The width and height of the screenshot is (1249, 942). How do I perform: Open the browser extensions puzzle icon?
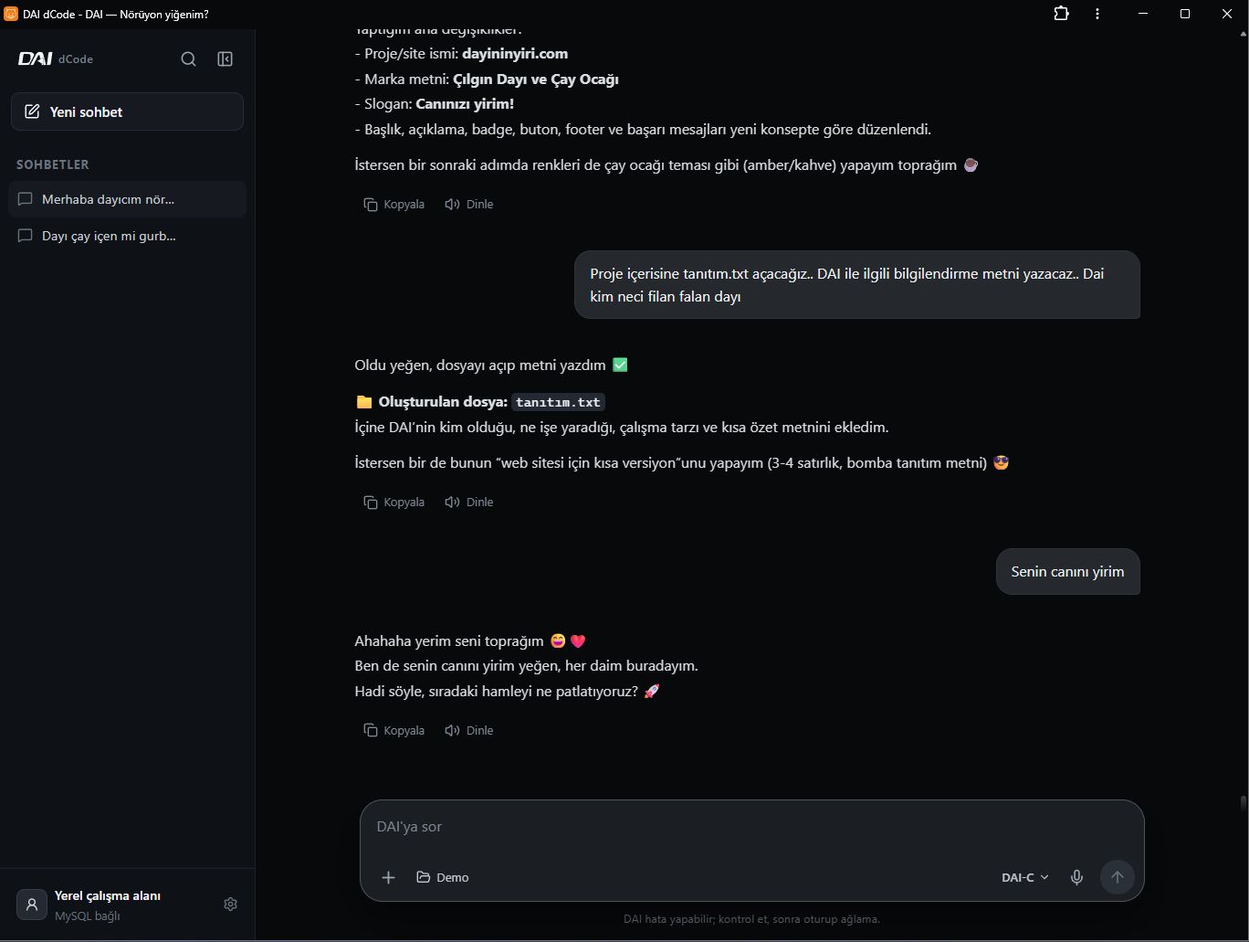(1061, 14)
